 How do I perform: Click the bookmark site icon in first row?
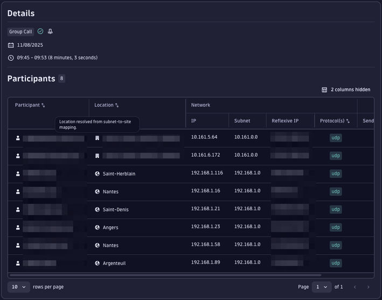pyautogui.click(x=98, y=138)
